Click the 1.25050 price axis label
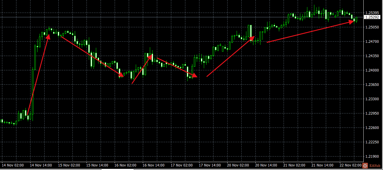The image size is (383, 170). click(x=372, y=27)
